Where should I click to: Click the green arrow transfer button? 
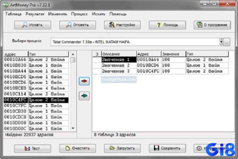coord(84,96)
